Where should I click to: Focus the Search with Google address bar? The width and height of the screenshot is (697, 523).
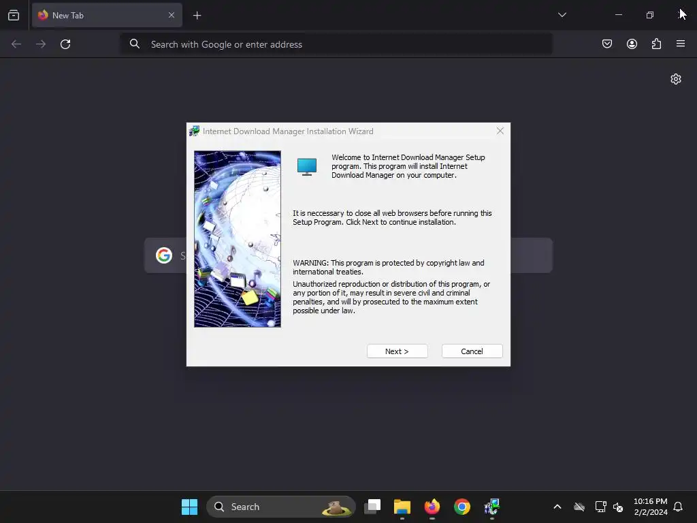point(336,44)
